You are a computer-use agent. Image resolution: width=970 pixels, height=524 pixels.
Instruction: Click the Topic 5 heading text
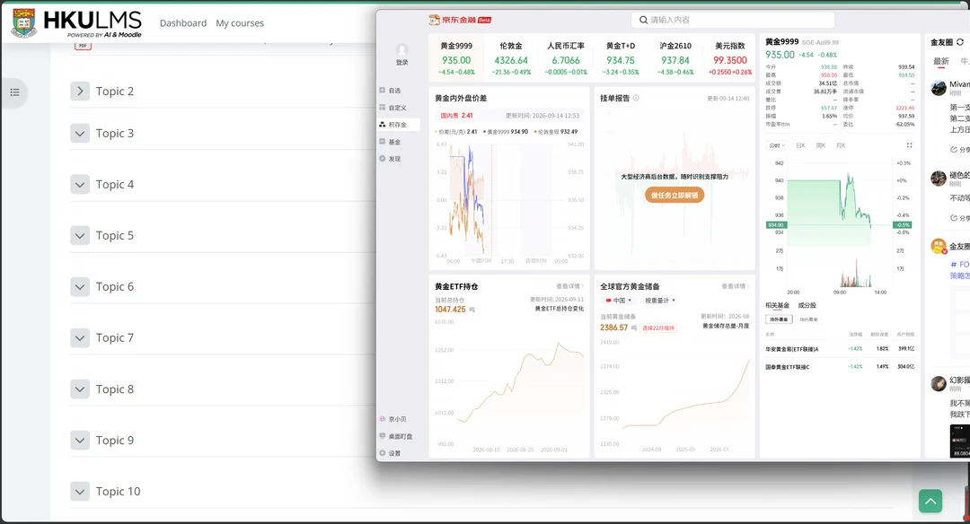point(114,235)
